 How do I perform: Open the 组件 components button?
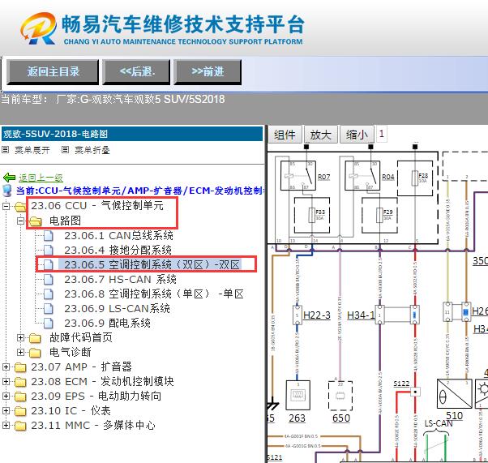pos(285,135)
